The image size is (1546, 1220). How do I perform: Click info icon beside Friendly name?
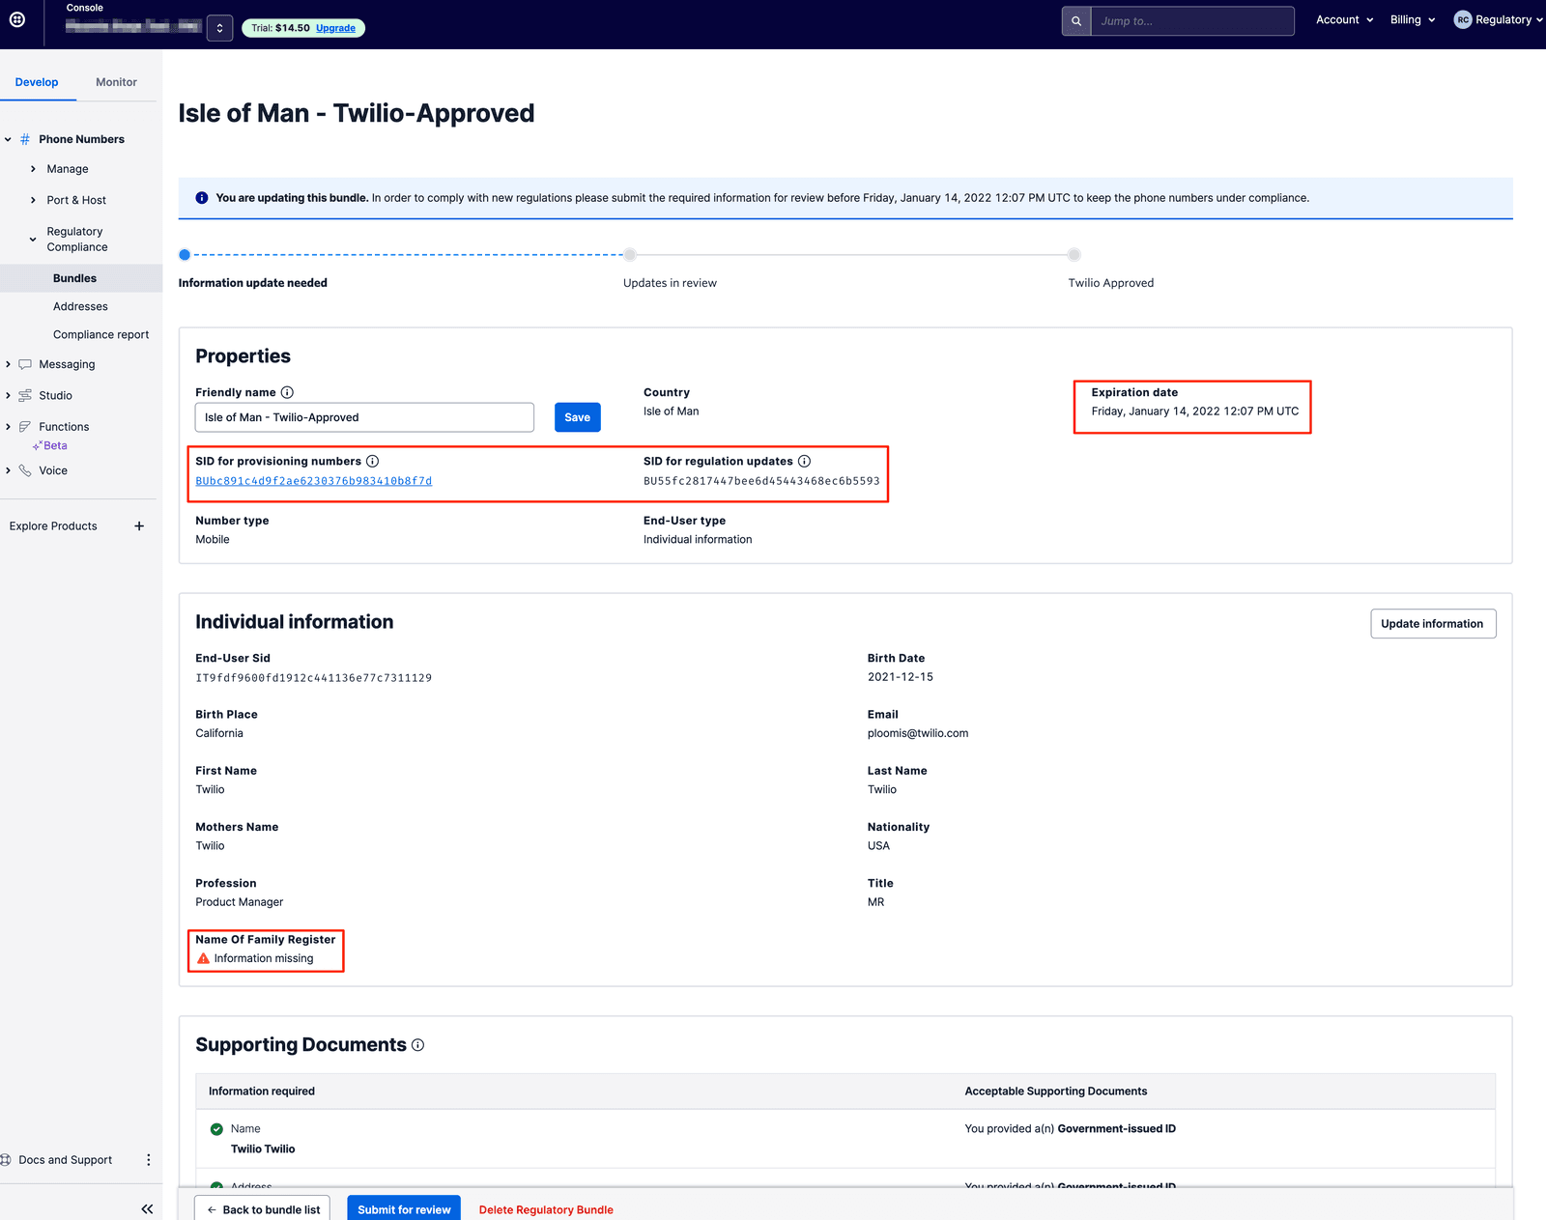click(287, 392)
